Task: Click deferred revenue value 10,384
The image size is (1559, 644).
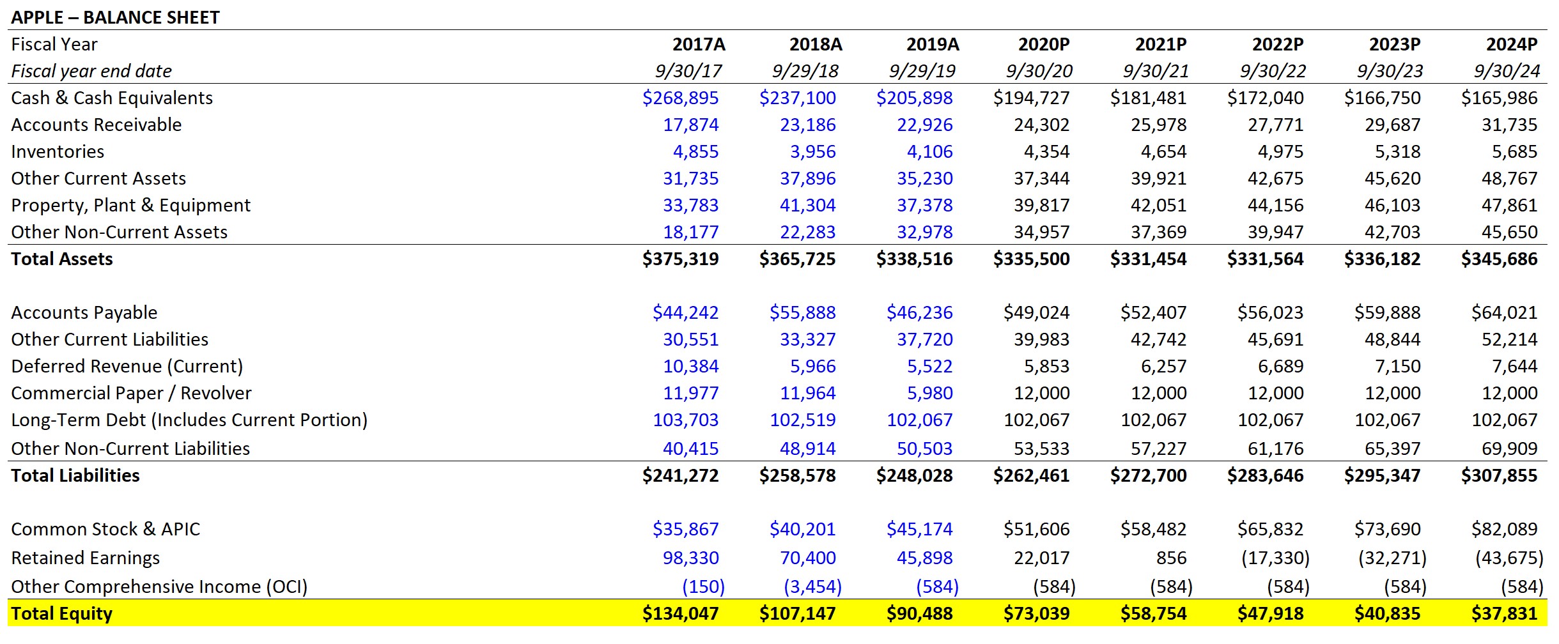Action: 690,366
